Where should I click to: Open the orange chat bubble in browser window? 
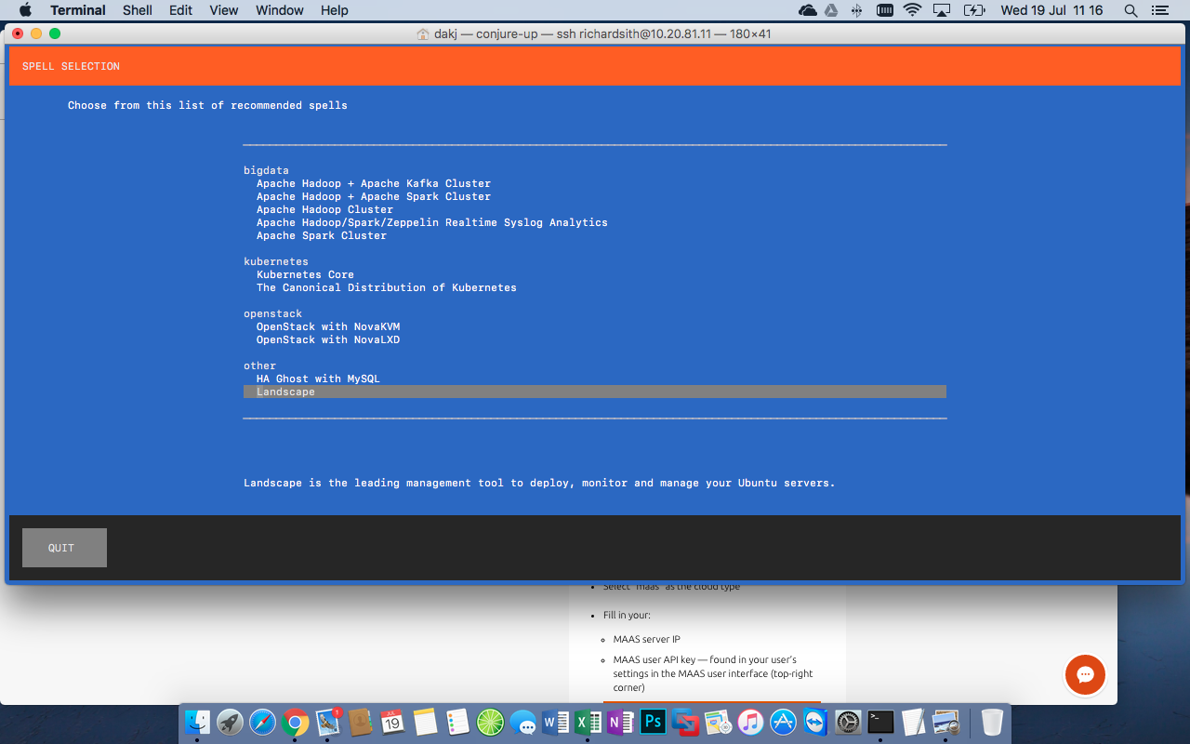(x=1085, y=675)
